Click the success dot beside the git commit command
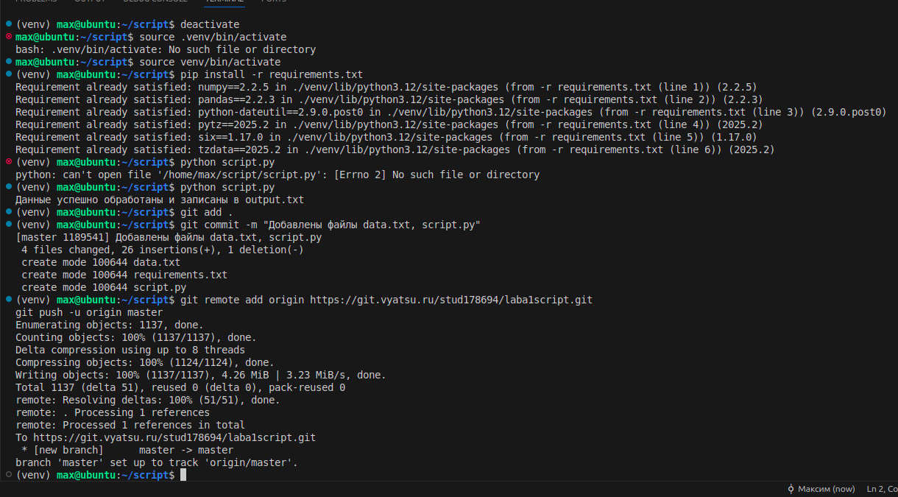The height and width of the screenshot is (497, 898). (x=7, y=225)
